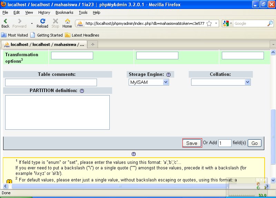Open the Edit menu
The image size is (276, 198).
point(17,12)
